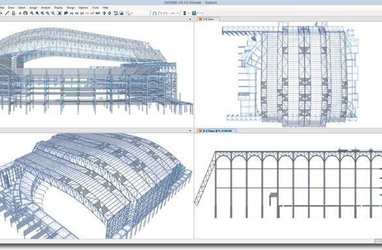Expand the bottom-left view pane dropdown arrow
The image size is (382, 250).
(x=190, y=131)
